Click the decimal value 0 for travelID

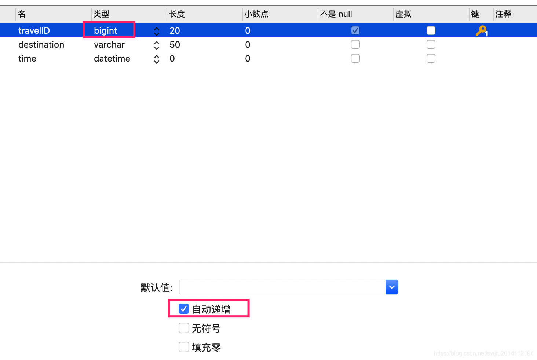[x=248, y=30]
